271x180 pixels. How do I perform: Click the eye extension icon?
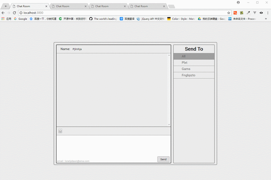(x=261, y=13)
